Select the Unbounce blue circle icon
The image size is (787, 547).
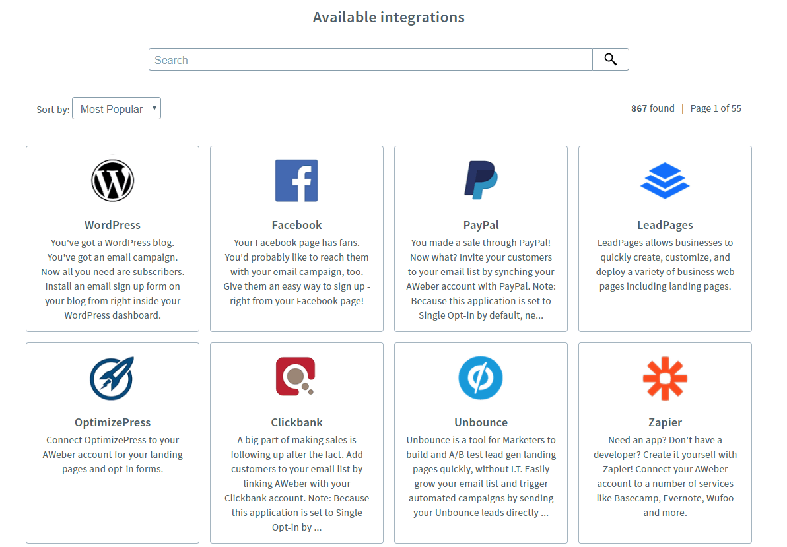tap(481, 378)
